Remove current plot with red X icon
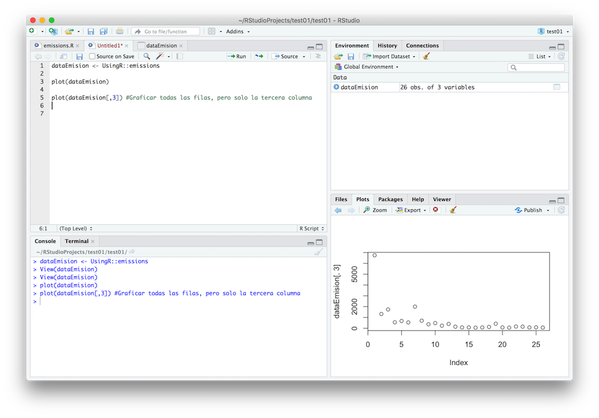 pos(435,210)
